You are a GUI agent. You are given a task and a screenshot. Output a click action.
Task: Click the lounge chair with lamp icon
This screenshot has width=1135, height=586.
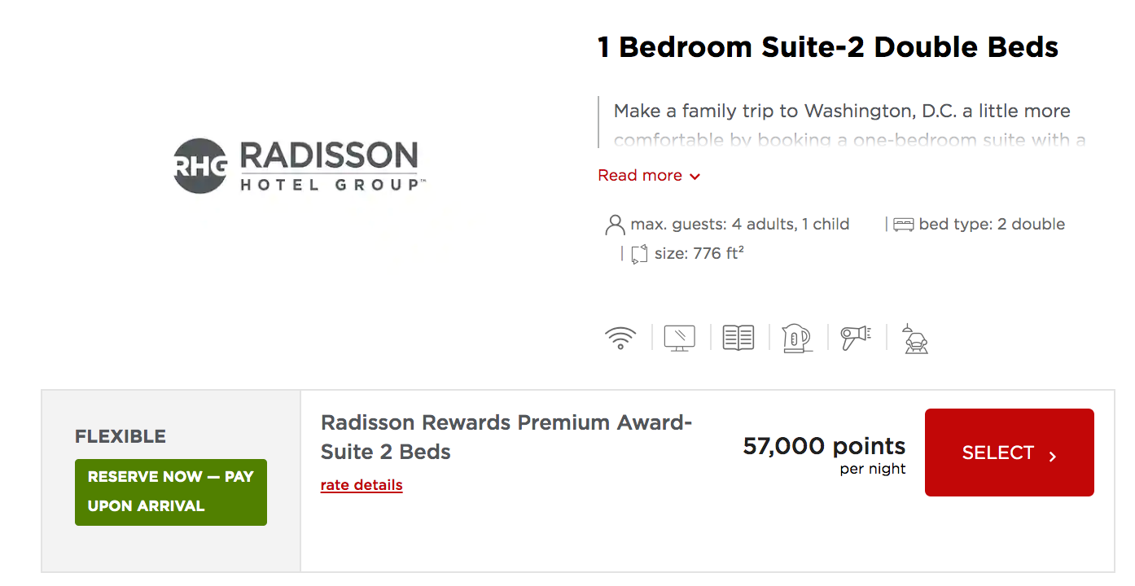(x=915, y=339)
